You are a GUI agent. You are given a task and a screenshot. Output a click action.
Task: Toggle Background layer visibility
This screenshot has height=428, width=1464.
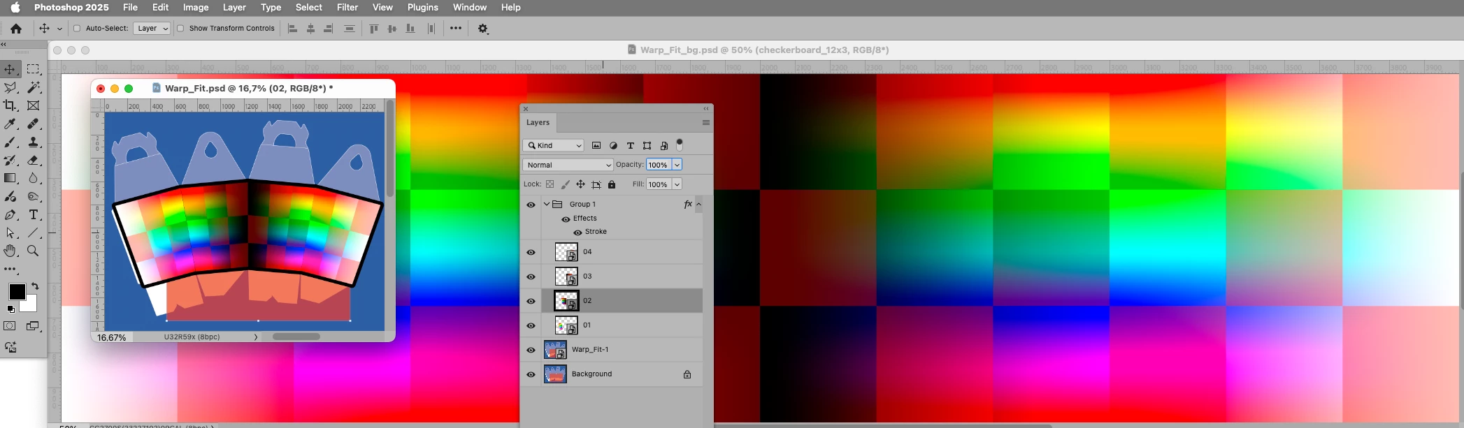pos(531,374)
